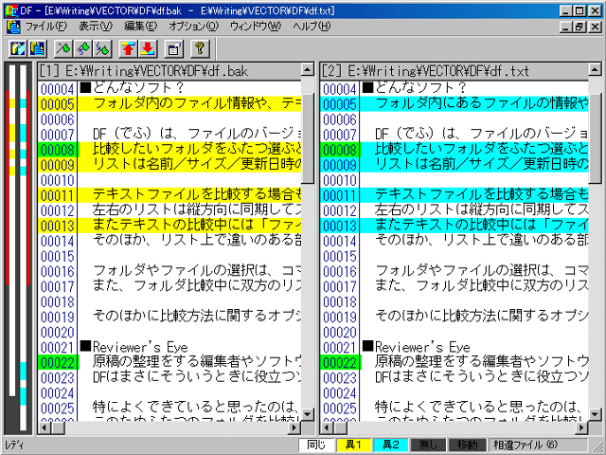Close the inner document window

click(x=595, y=27)
